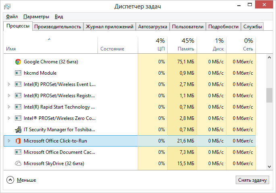Switch to the Службы tab

coord(252,27)
